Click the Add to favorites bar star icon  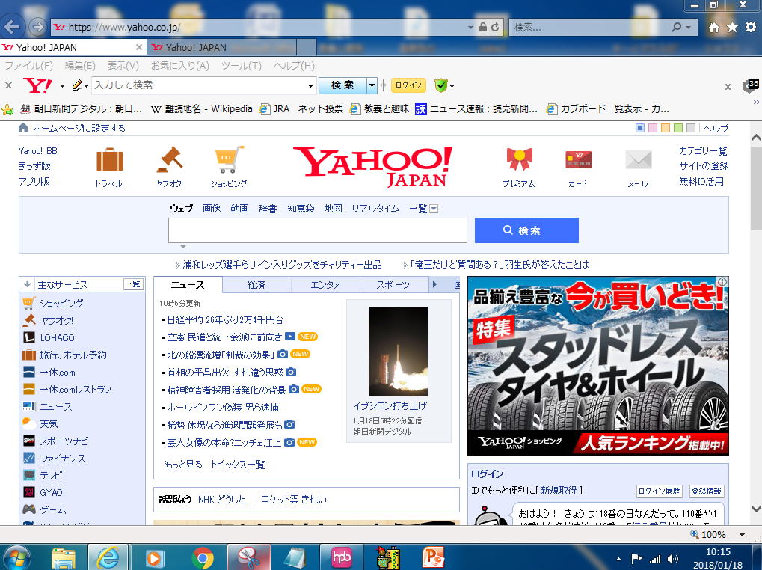[x=7, y=109]
